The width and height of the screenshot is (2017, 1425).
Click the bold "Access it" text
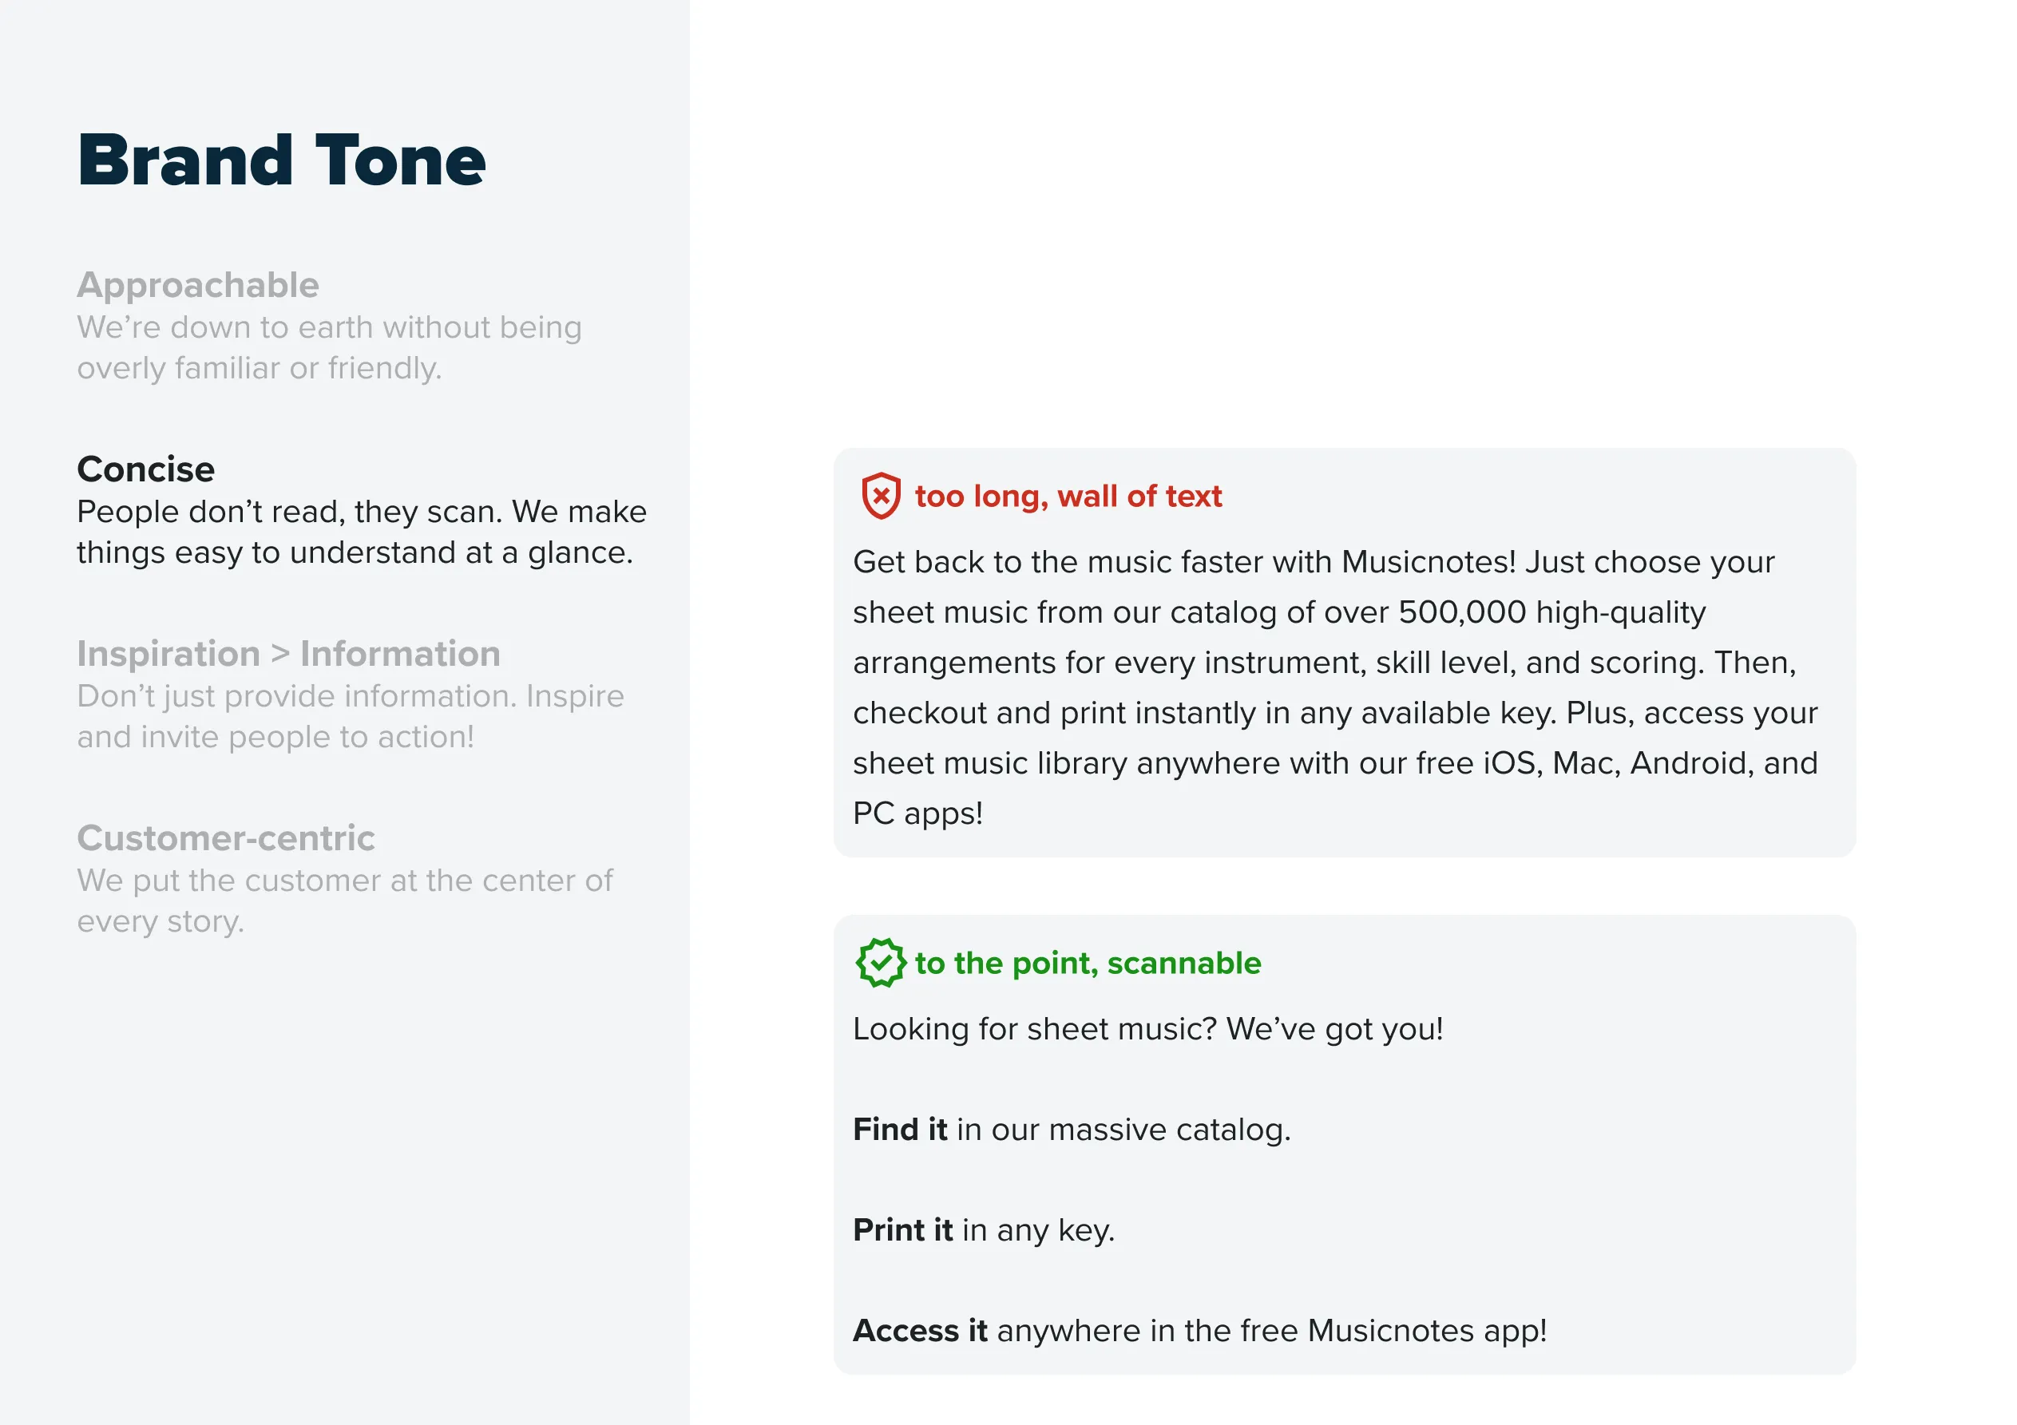tap(920, 1331)
